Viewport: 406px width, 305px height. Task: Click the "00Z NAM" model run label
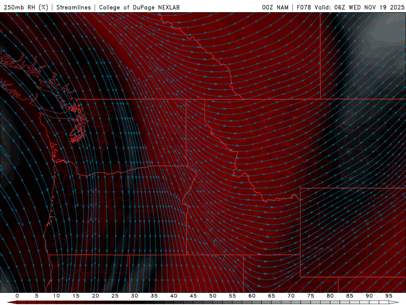(275, 7)
